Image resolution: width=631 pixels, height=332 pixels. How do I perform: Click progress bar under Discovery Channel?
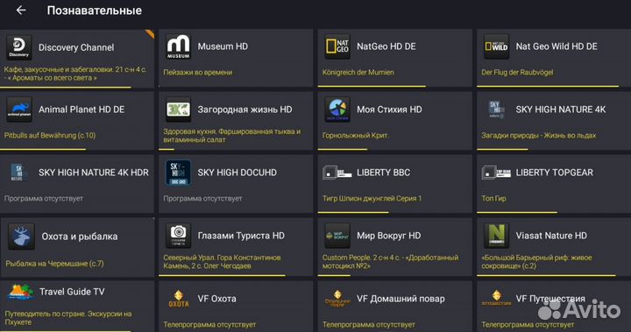pyautogui.click(x=66, y=88)
